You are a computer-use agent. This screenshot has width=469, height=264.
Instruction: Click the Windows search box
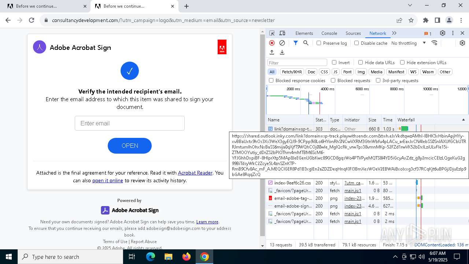click(70, 257)
